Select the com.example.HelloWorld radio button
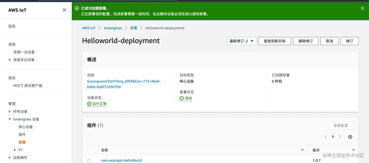 (x=89, y=160)
